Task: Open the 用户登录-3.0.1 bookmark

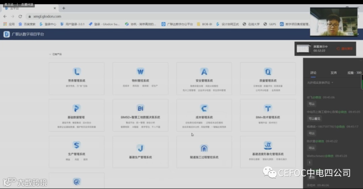Action: tap(73, 24)
